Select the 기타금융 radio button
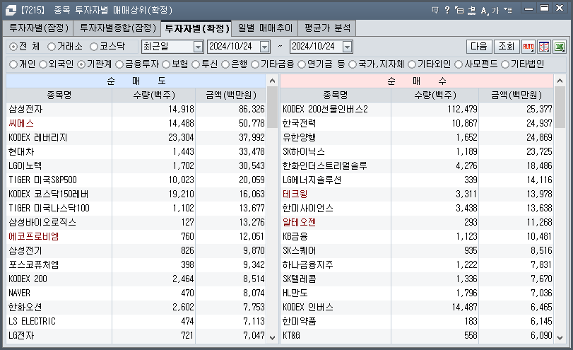 (x=255, y=64)
